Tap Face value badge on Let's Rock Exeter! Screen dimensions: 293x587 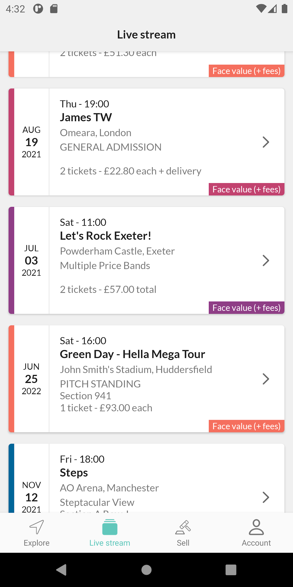[246, 308]
